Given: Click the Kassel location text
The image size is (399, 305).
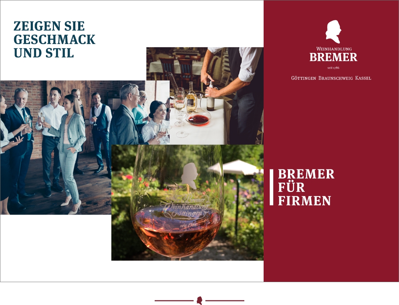Looking at the screenshot, I should [x=363, y=78].
